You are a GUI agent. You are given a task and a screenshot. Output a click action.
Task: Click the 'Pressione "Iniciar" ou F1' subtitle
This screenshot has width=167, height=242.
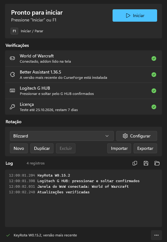pos(34,20)
